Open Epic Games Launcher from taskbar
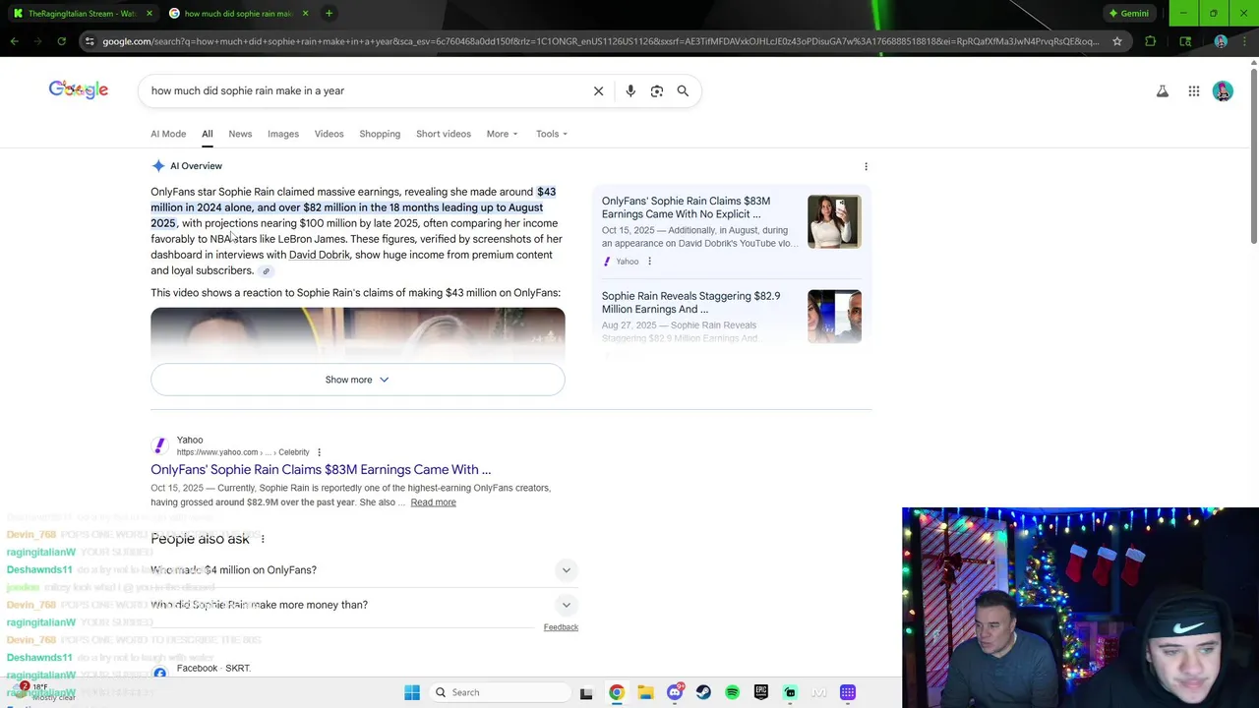The height and width of the screenshot is (708, 1259). (x=761, y=692)
